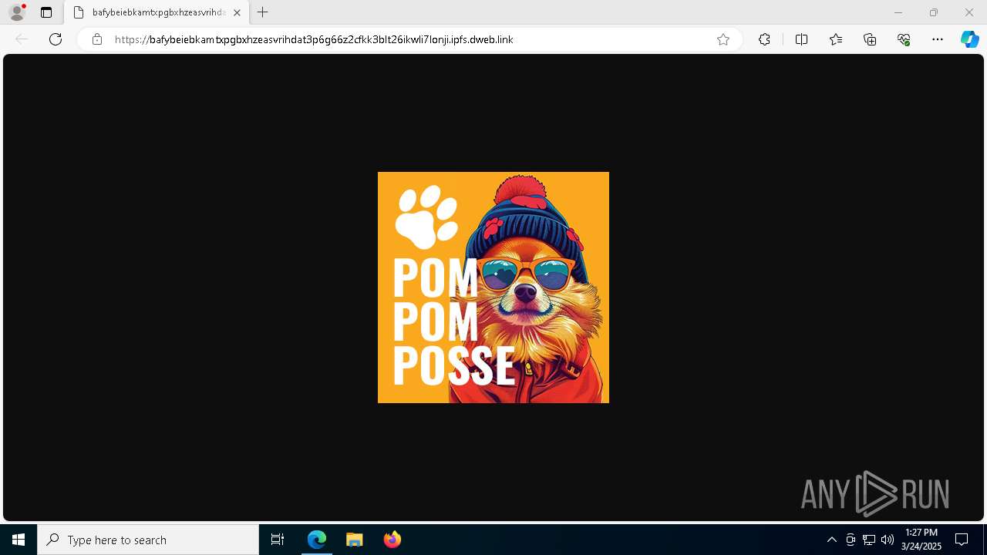Close the Edge browser window
Screen dimensions: 987x555
click(969, 12)
